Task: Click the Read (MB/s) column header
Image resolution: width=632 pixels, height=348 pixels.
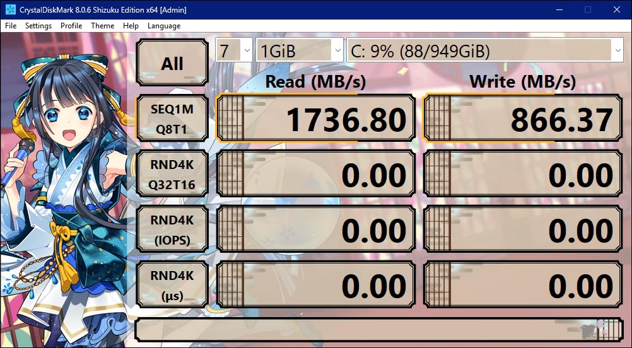Action: (x=315, y=82)
